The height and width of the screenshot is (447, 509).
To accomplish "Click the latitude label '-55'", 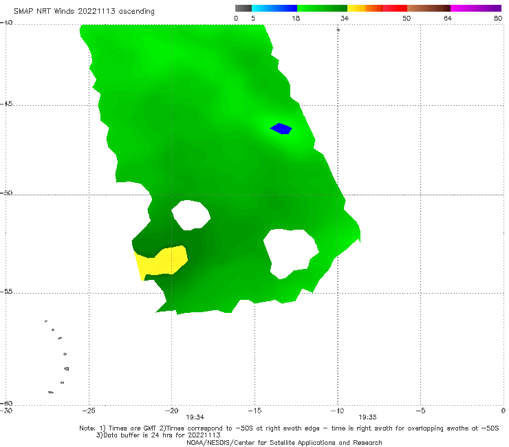I will tap(6, 292).
